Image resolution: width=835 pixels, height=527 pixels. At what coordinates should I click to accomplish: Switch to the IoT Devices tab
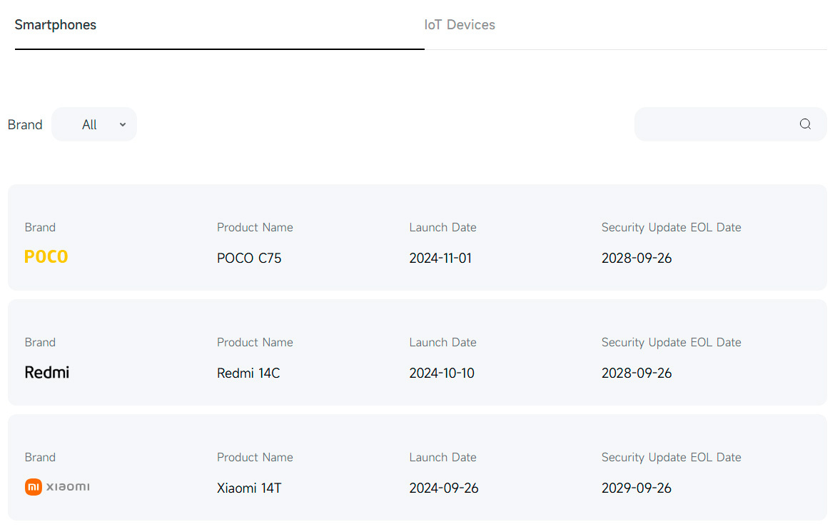(460, 25)
